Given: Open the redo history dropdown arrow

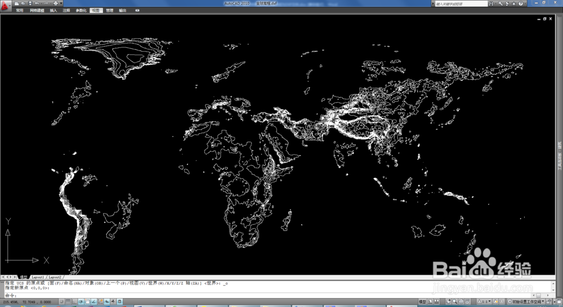Looking at the screenshot, I should [x=51, y=3].
